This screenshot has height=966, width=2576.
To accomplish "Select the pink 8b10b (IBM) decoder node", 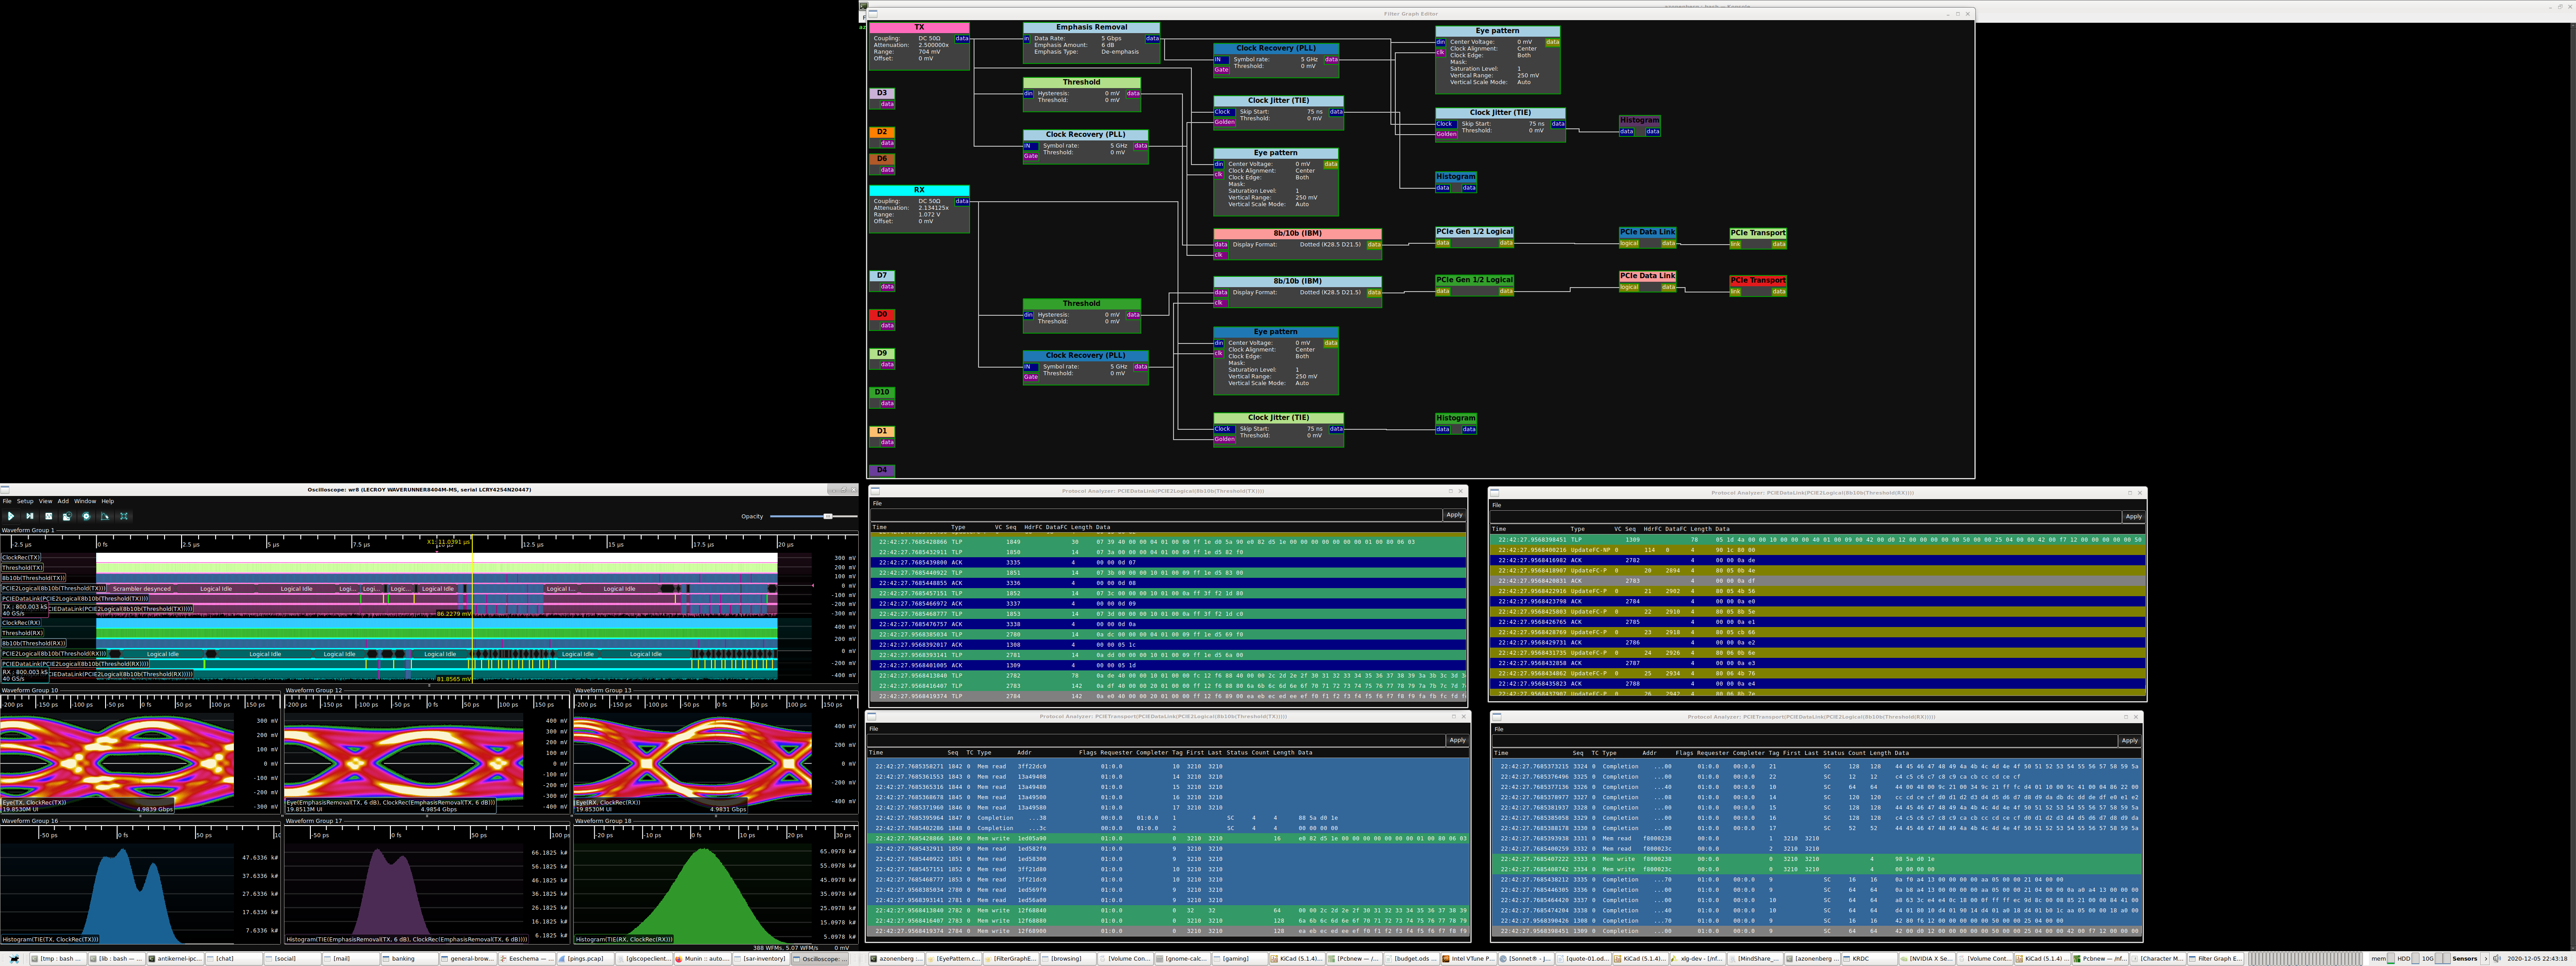I will (1297, 244).
